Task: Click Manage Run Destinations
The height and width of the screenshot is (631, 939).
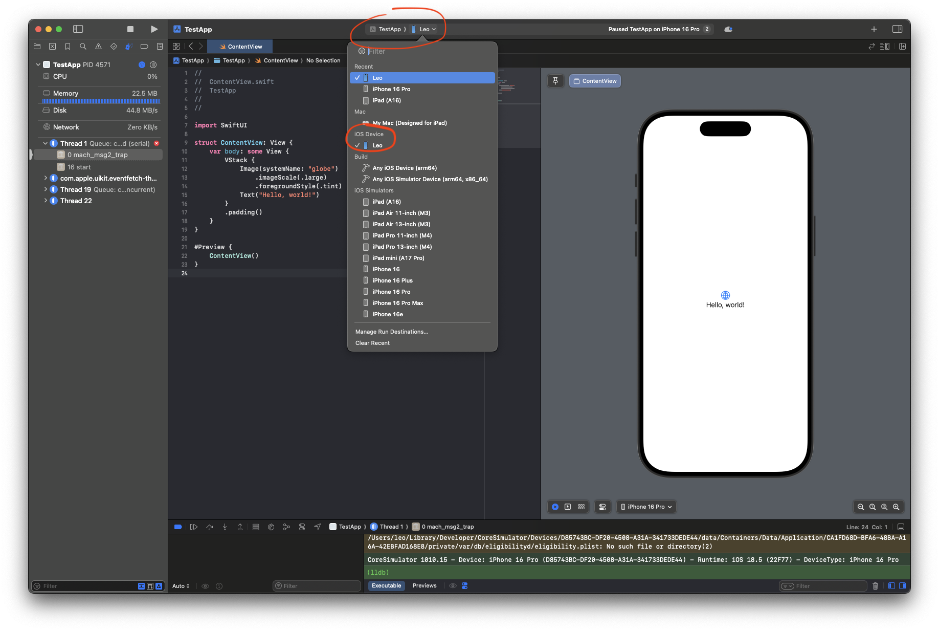Action: pos(392,332)
